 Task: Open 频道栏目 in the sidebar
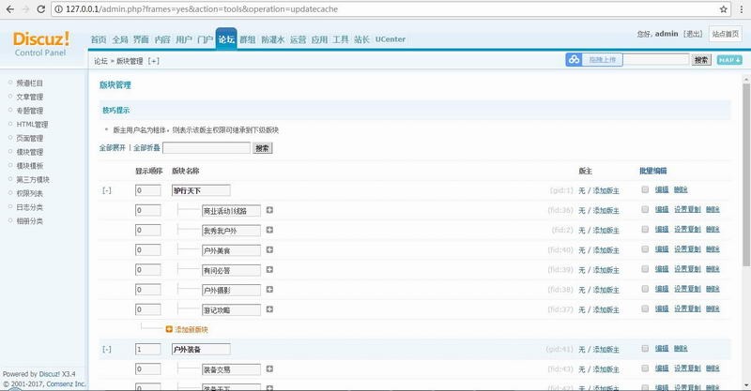[30, 83]
